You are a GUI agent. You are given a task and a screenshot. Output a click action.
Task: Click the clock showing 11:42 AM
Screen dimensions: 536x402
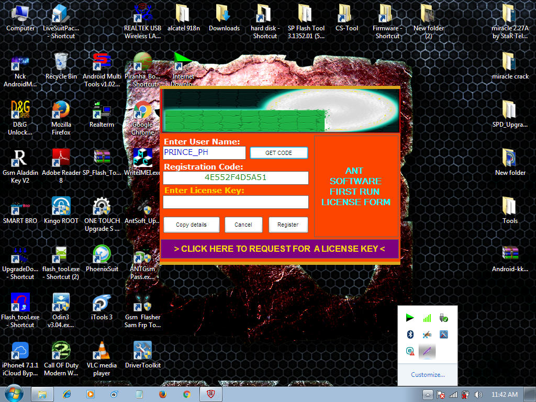tap(505, 395)
